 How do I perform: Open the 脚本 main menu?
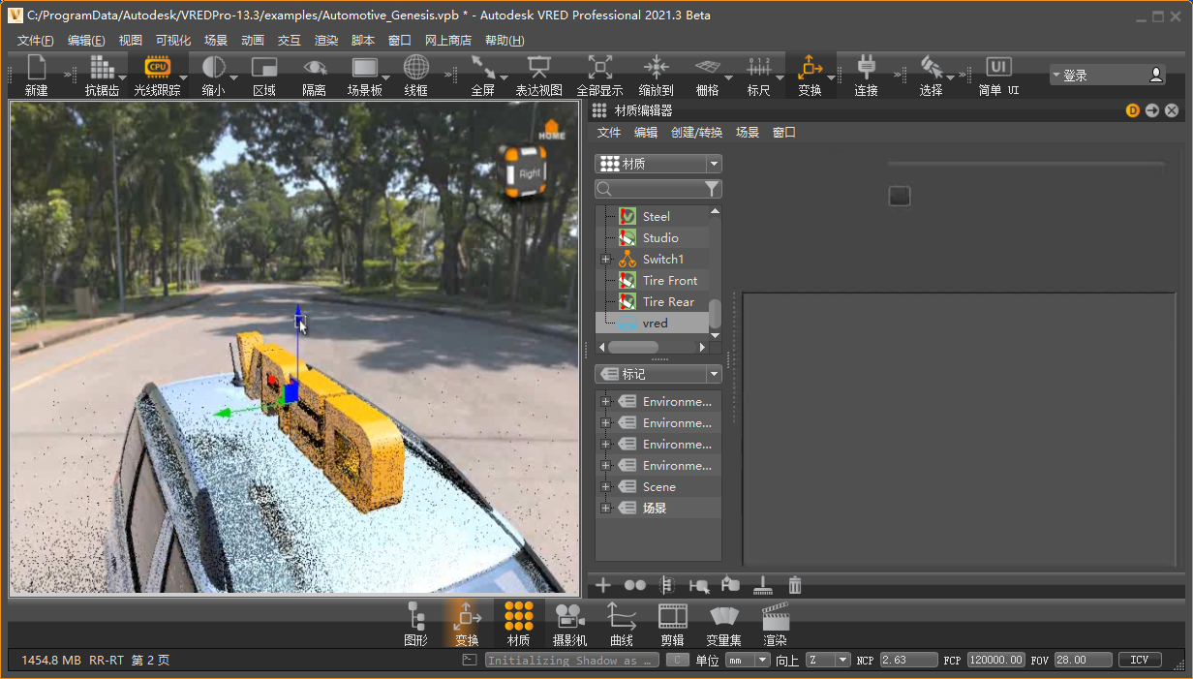click(x=363, y=40)
